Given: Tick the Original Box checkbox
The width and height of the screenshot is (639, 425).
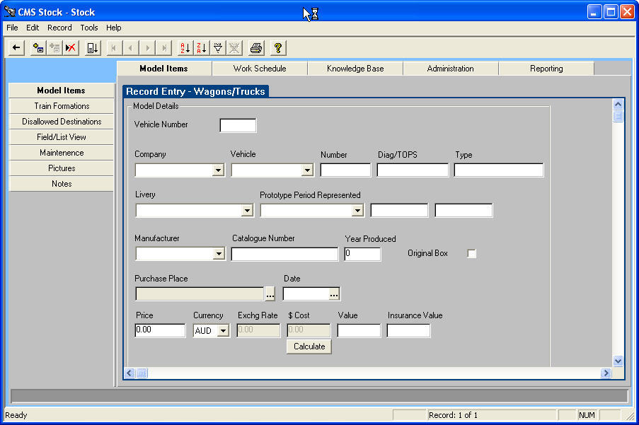Looking at the screenshot, I should 471,254.
